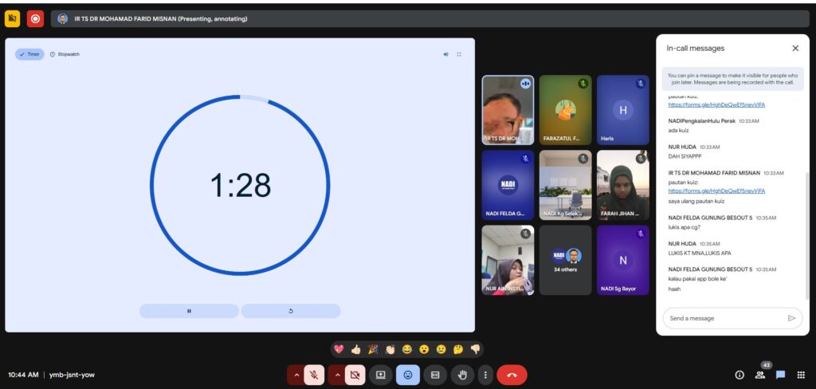Show the people list with 43 badge
The width and height of the screenshot is (816, 389).
pyautogui.click(x=760, y=375)
